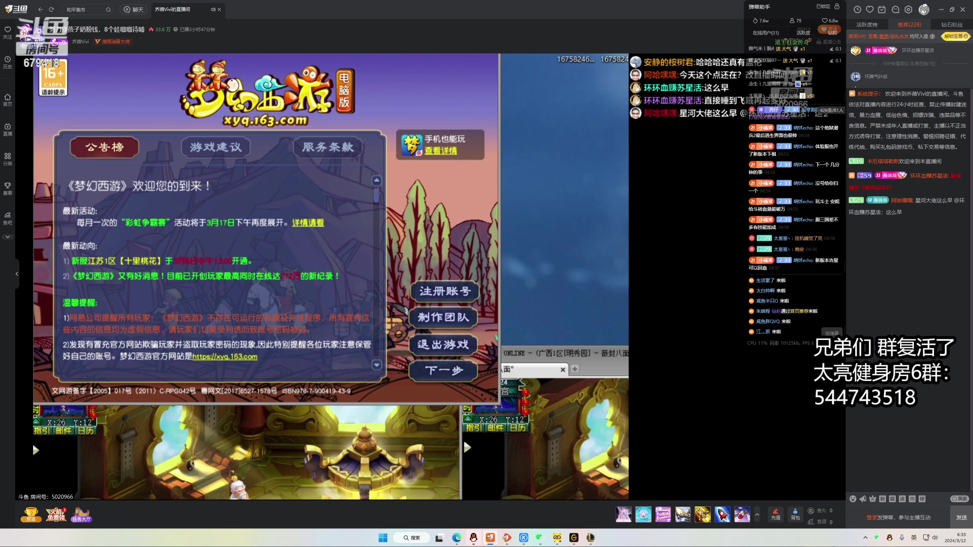Go back using the back arrow
973x547 pixels.
click(41, 9)
